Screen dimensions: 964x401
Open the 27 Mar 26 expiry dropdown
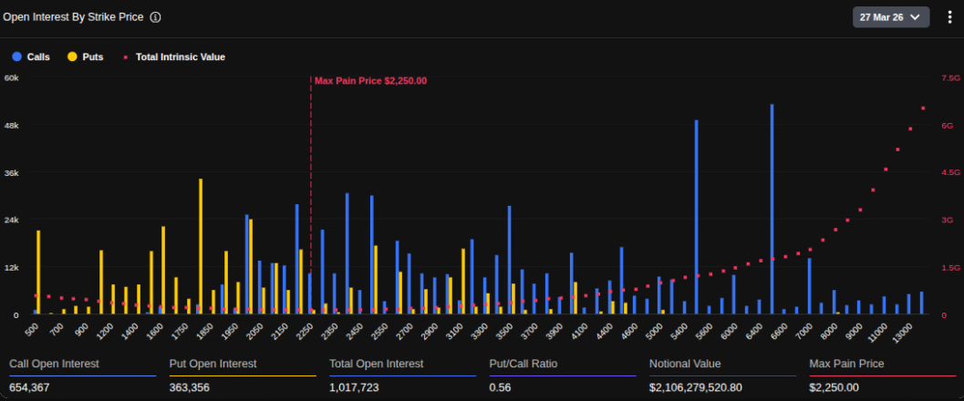tap(889, 17)
